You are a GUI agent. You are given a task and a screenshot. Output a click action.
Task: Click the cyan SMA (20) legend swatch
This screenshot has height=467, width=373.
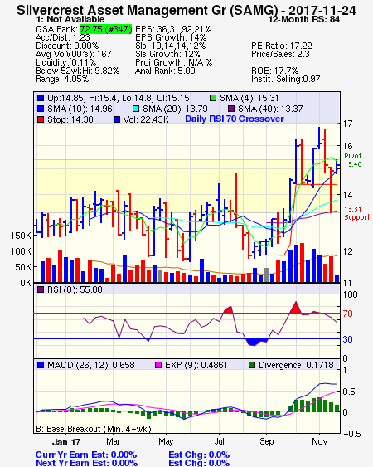(x=136, y=109)
